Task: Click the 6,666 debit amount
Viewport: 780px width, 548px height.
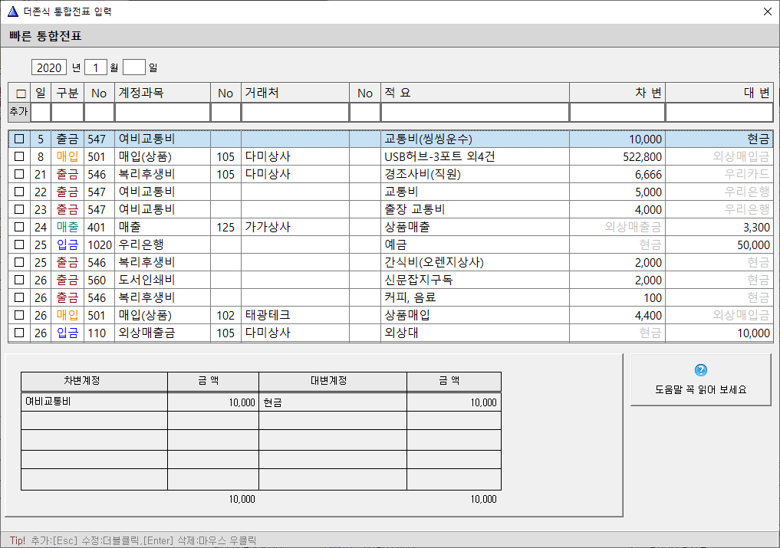Action: coord(617,174)
